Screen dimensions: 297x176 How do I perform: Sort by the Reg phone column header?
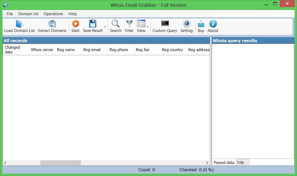click(121, 50)
